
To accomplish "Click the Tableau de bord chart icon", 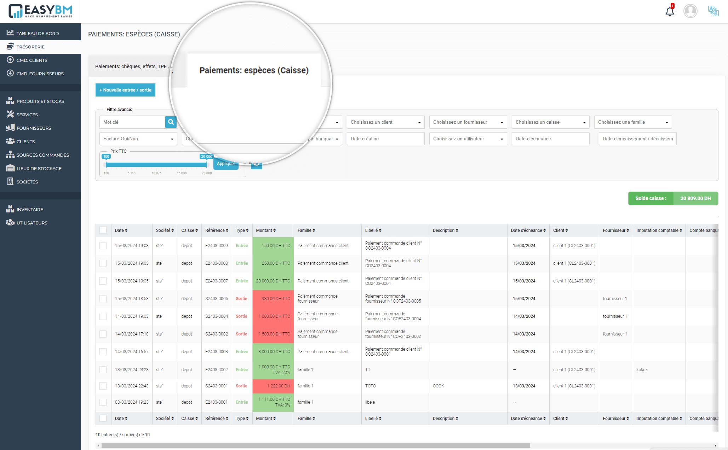I will 10,33.
